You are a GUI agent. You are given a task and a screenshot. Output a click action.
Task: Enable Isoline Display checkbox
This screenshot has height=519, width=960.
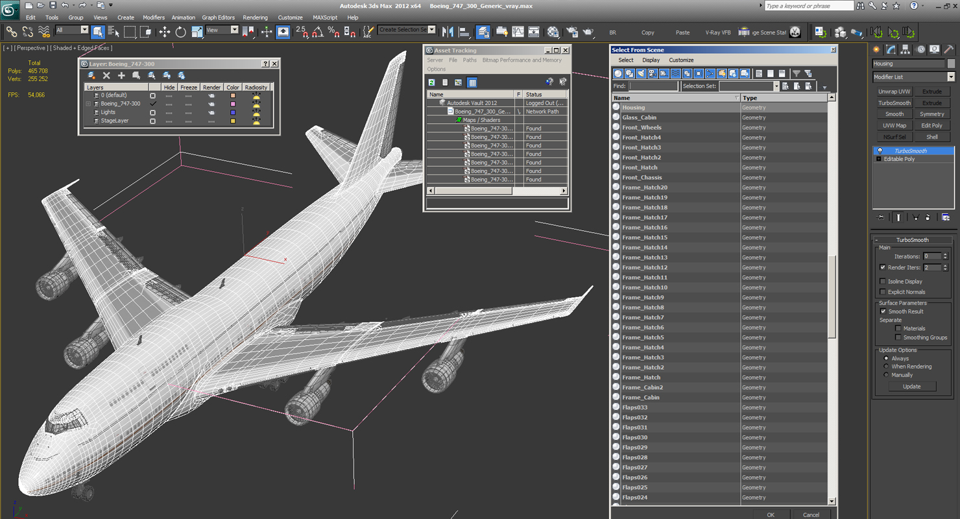(883, 282)
